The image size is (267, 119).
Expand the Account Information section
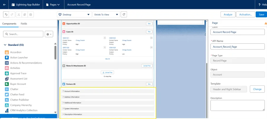(x=108, y=91)
